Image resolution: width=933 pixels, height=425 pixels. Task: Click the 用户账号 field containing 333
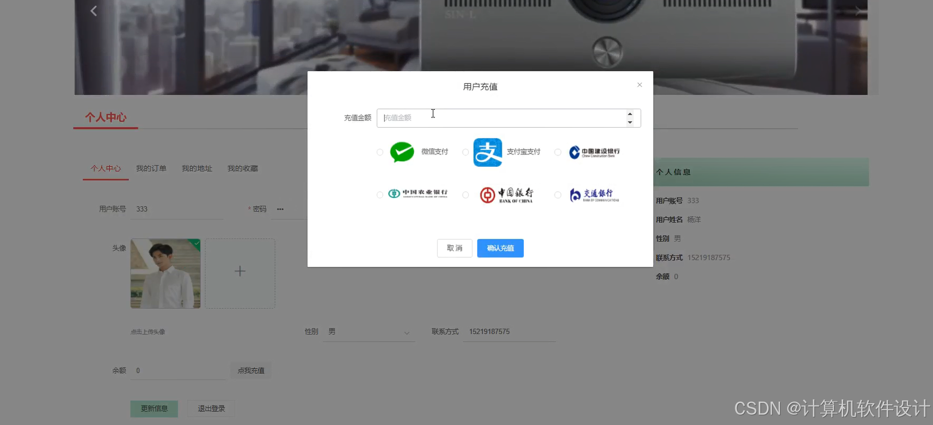click(177, 209)
